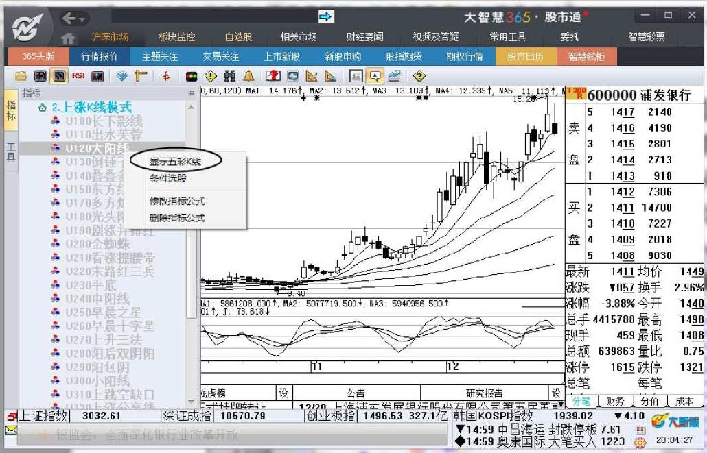Switch to the 股指期货 tab

point(404,57)
